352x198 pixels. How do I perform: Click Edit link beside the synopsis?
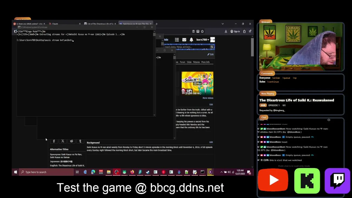(211, 105)
